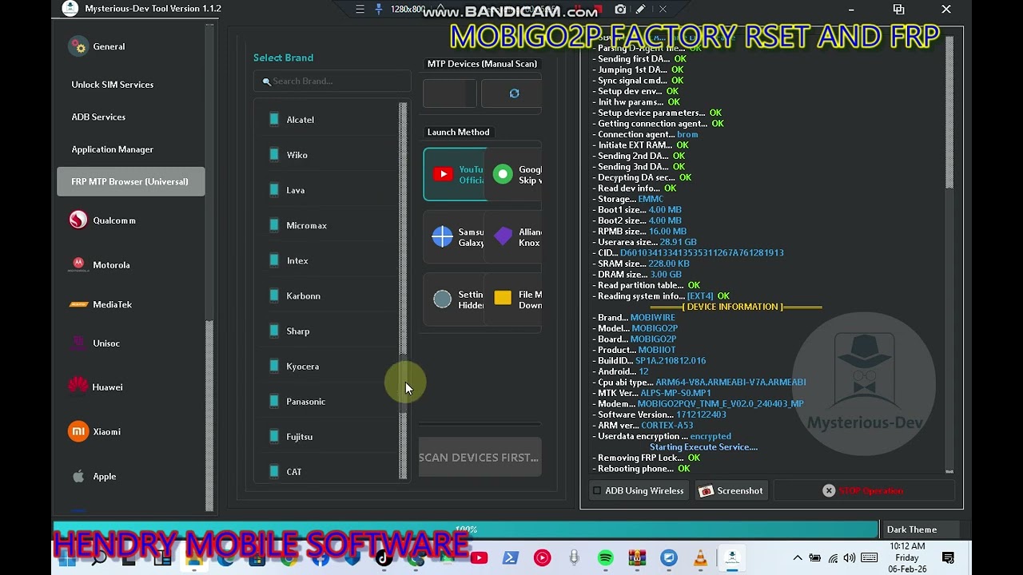Choose the YouTube Official launch method
1023x575 pixels.
coord(455,174)
